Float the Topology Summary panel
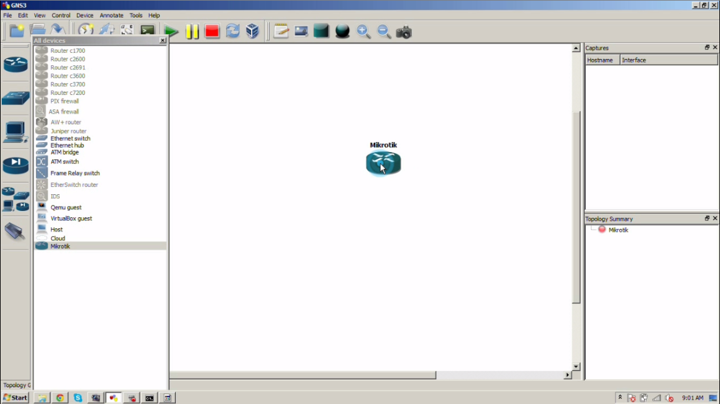The width and height of the screenshot is (720, 404). [x=707, y=218]
